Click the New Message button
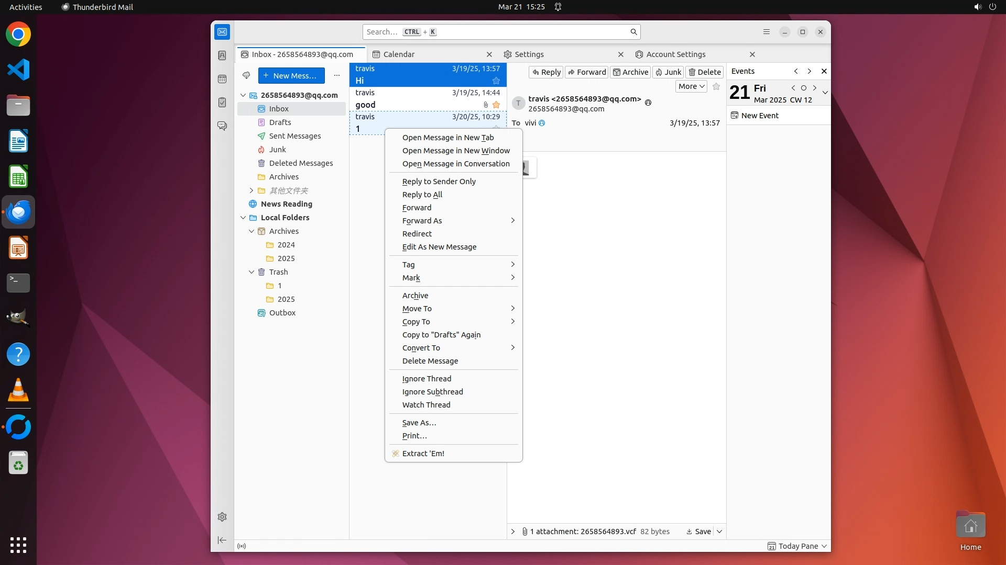Viewport: 1006px width, 565px height. click(291, 75)
